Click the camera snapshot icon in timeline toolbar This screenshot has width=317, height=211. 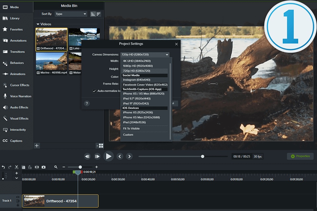pos(44,167)
